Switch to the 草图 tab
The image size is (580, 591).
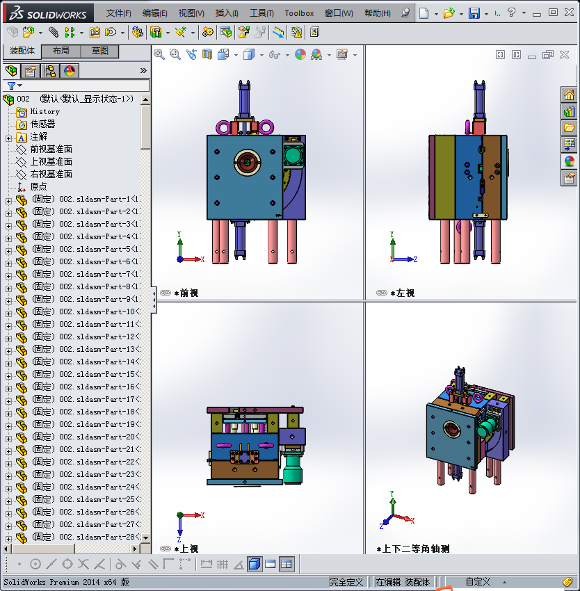point(100,51)
